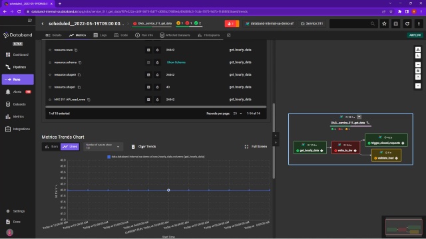Open the three-dot more menu
The height and width of the screenshot is (239, 426).
pos(419,24)
